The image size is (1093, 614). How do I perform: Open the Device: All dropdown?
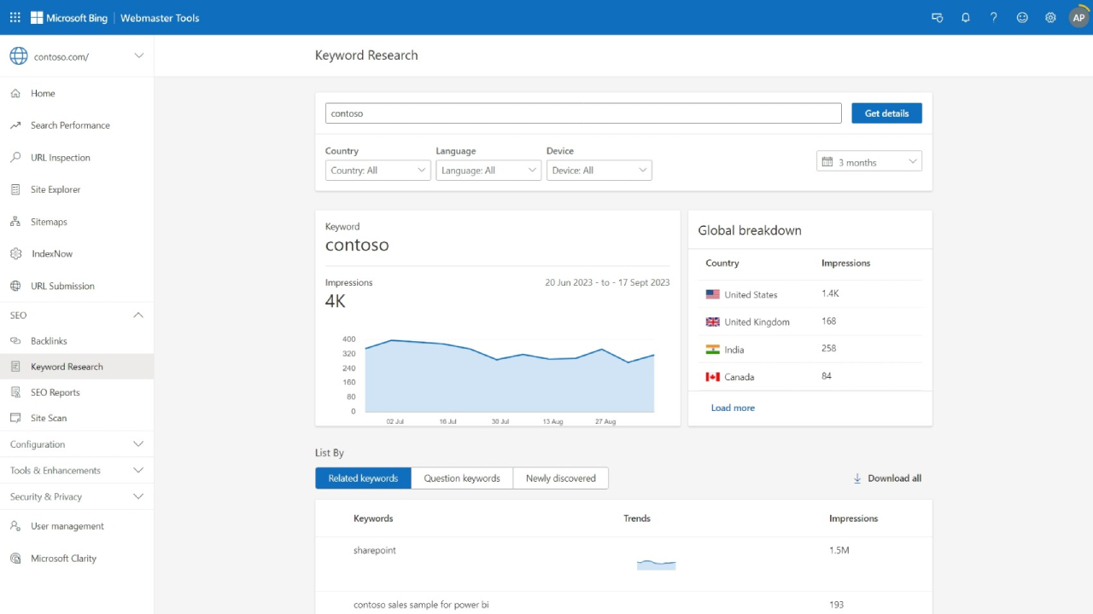(599, 171)
